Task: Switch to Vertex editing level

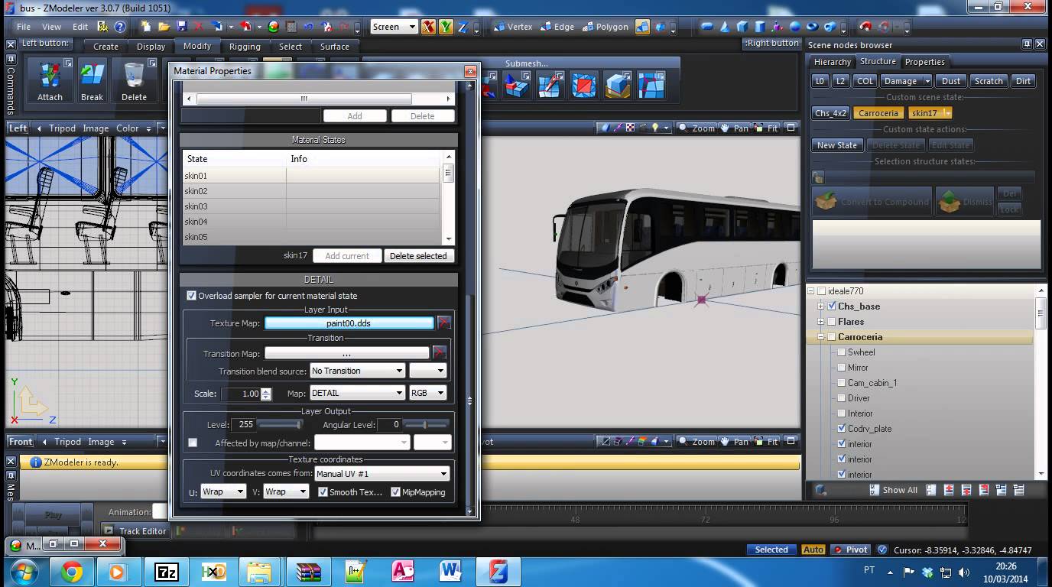Action: pos(513,27)
